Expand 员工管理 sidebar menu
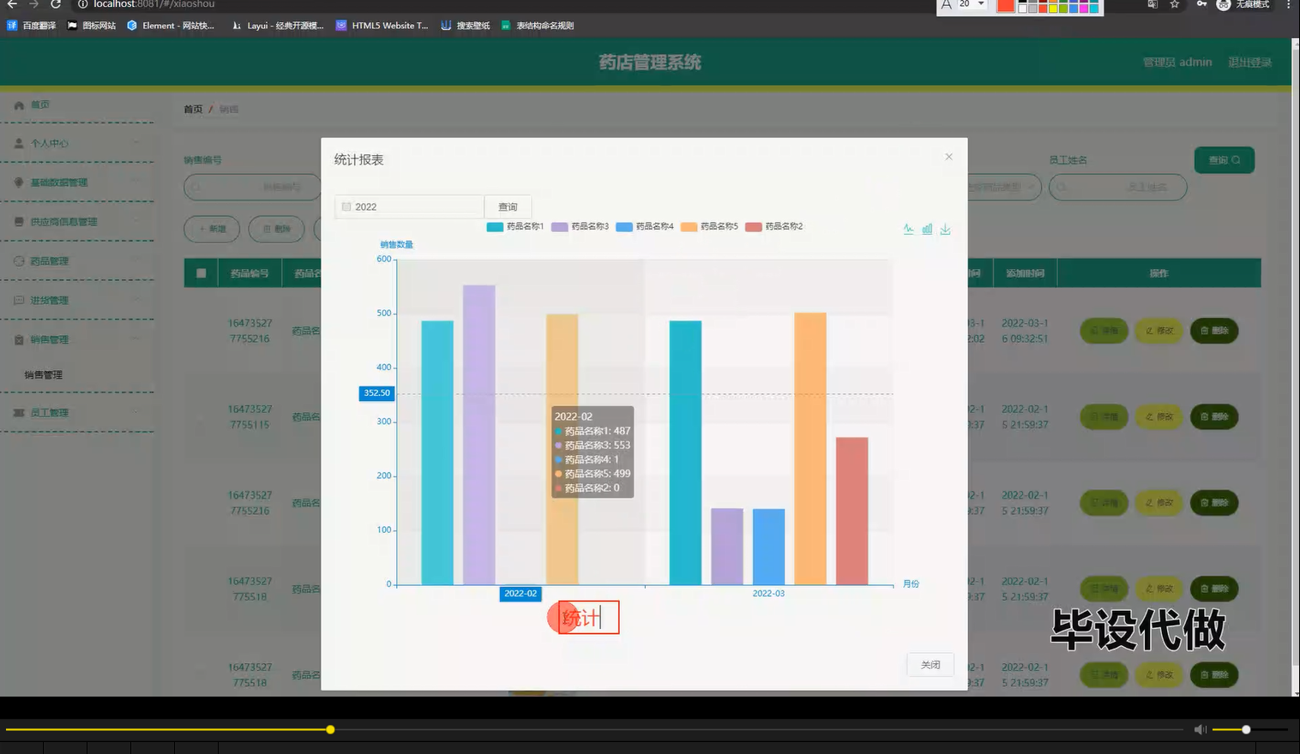 point(77,413)
